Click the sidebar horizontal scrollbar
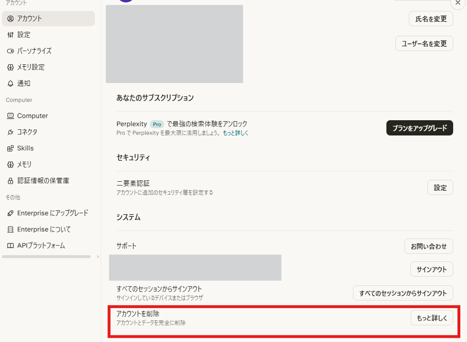Viewport: 467px width, 342px height. 46,257
